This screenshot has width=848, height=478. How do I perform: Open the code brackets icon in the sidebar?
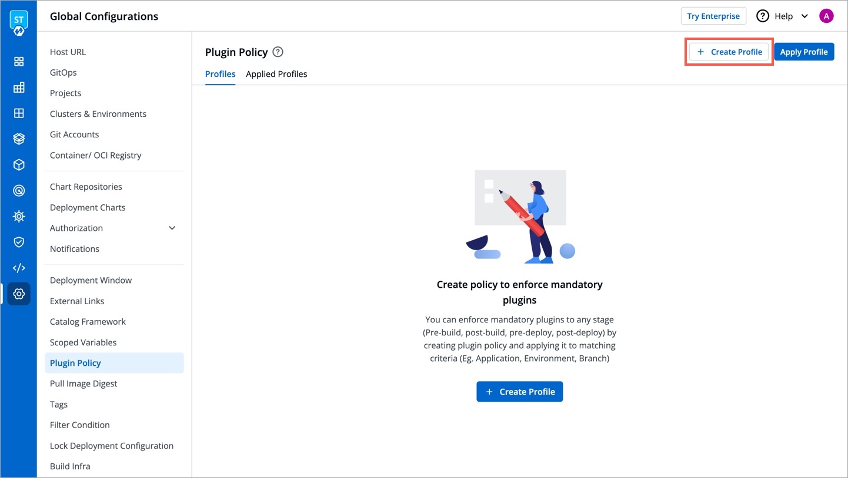19,268
